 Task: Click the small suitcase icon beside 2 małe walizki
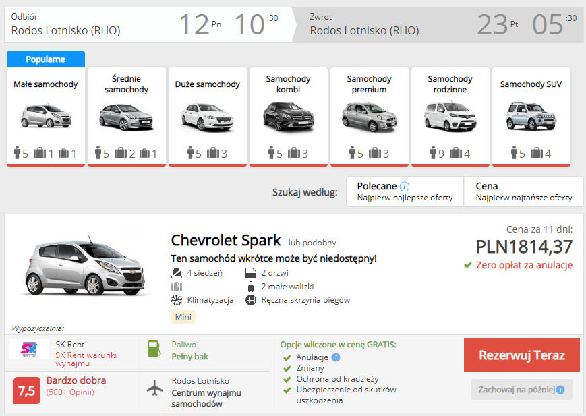pyautogui.click(x=251, y=287)
